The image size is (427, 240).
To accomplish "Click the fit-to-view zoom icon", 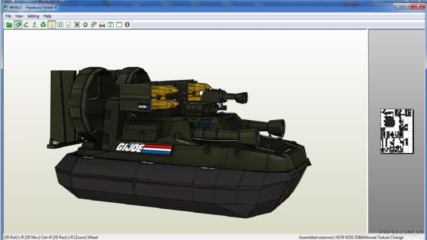I will [77, 25].
